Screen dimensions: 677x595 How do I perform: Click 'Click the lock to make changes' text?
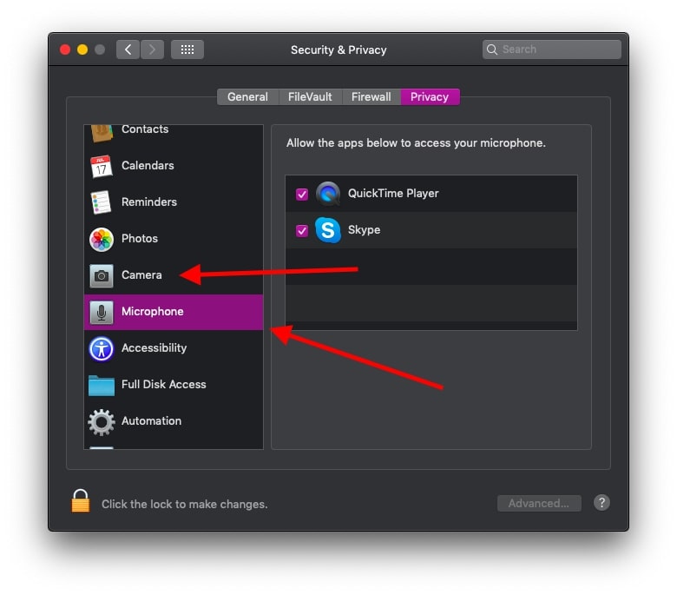[184, 505]
